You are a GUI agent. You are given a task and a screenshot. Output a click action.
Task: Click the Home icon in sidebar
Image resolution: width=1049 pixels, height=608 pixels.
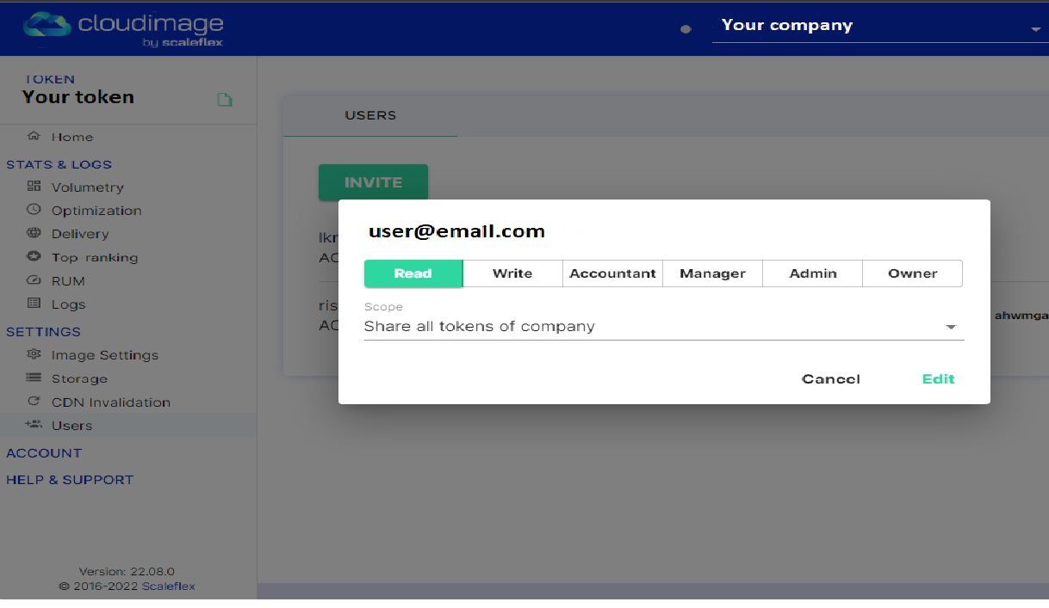point(34,136)
